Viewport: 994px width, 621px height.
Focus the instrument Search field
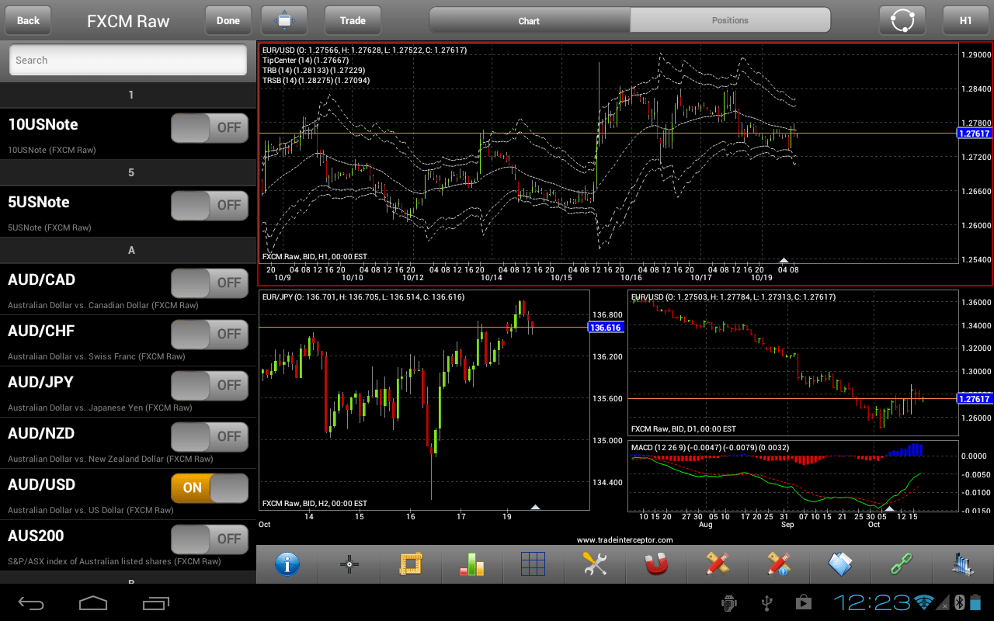128,60
